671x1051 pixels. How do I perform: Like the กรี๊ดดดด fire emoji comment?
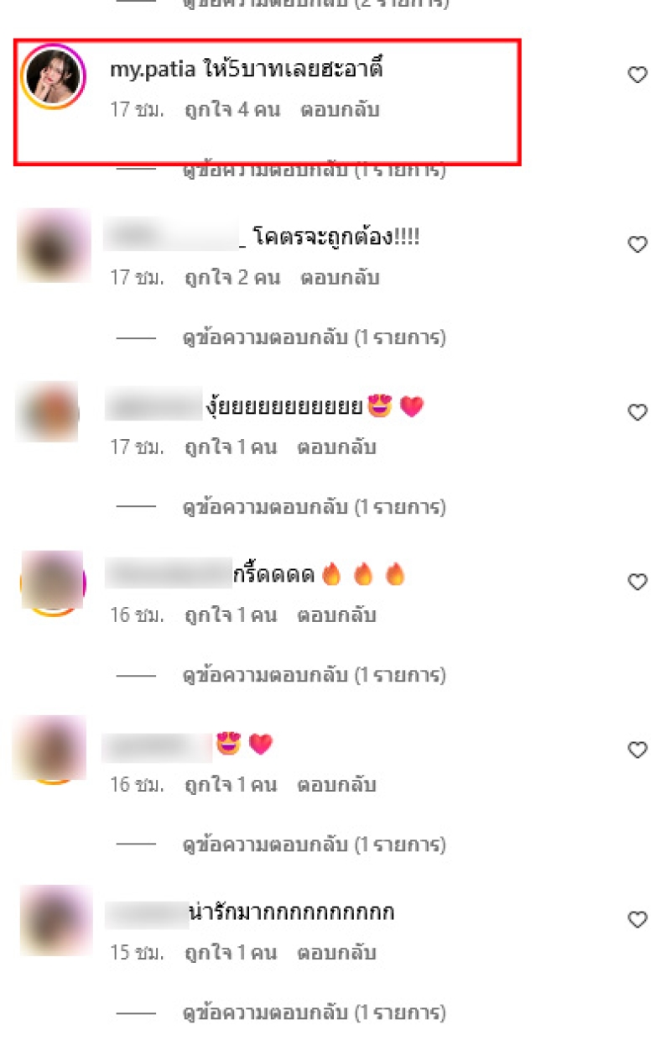point(637,582)
